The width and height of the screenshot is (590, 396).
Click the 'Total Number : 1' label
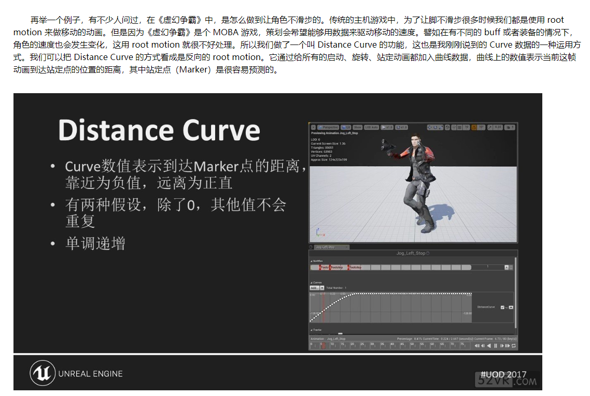click(x=336, y=288)
